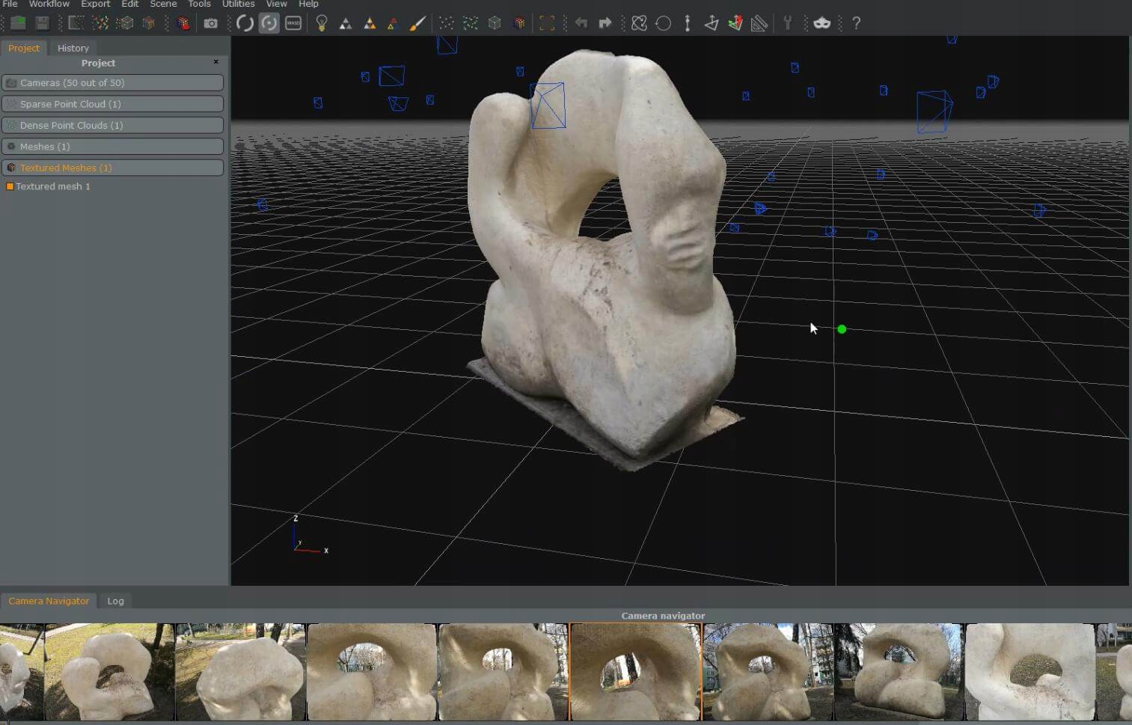Viewport: 1132px width, 725px height.
Task: Toggle the selected orbit navigation mode button
Action: [269, 23]
